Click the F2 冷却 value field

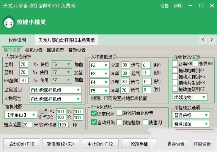coord(125,65)
